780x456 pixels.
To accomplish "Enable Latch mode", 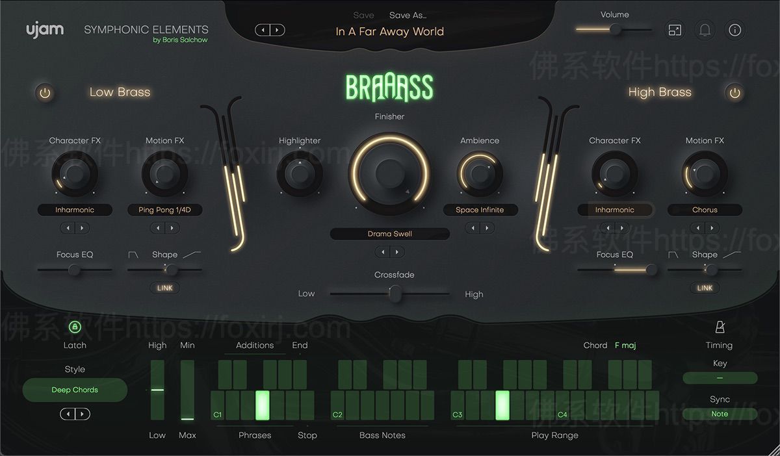I will (x=74, y=327).
